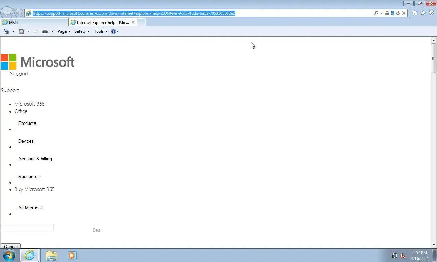Print the page with printer icon
The height and width of the screenshot is (262, 437).
45,31
